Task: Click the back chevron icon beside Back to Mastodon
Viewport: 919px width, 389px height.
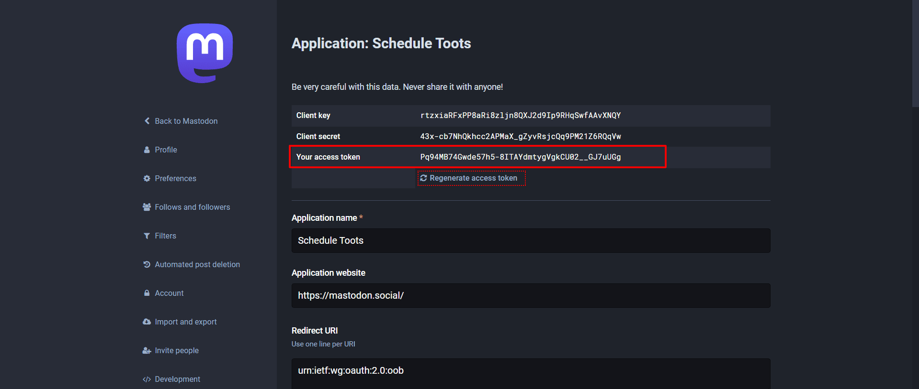Action: 147,121
